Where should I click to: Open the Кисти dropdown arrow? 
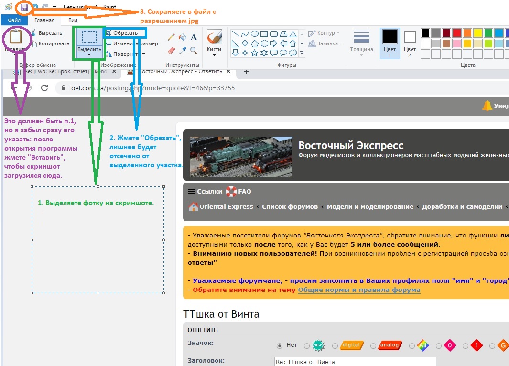(x=214, y=55)
